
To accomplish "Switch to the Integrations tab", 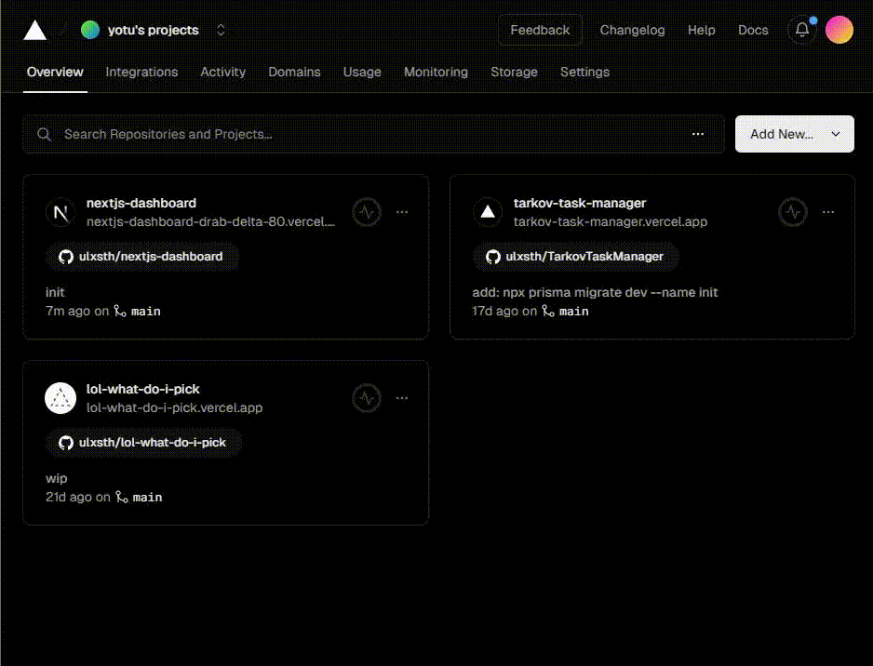I will 142,72.
